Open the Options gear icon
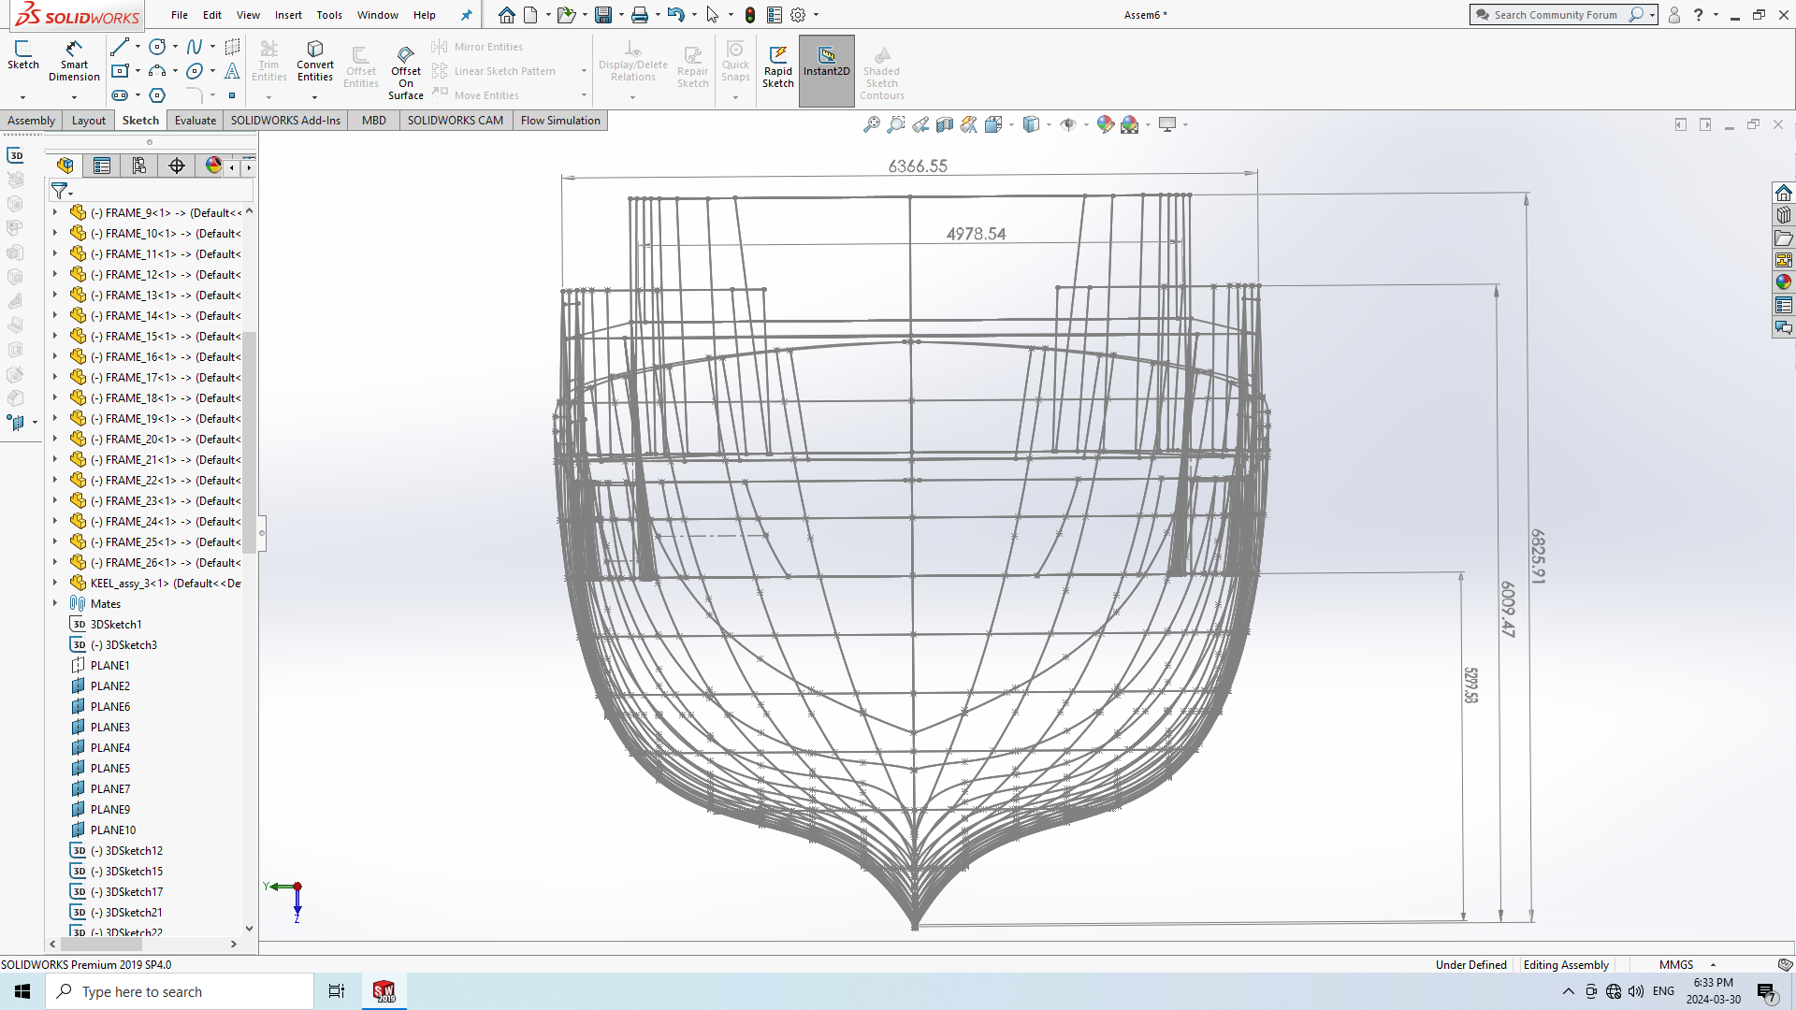The image size is (1796, 1010). click(798, 15)
